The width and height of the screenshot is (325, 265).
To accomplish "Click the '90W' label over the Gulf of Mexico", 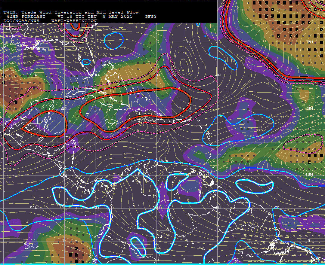I will (x=34, y=75).
